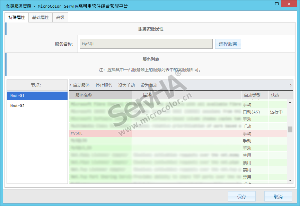This screenshot has width=300, height=206.
Task: Select the 特殊属性 tab
Action: pos(17,18)
